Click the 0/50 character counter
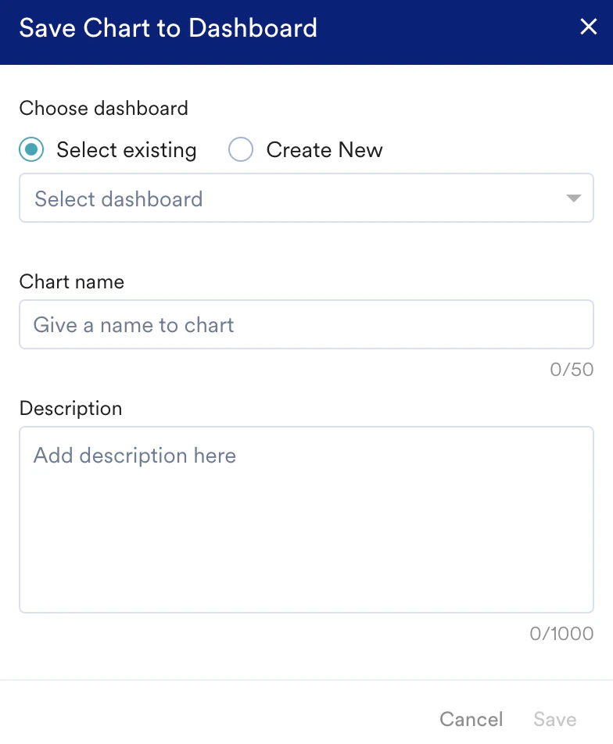 tap(572, 370)
